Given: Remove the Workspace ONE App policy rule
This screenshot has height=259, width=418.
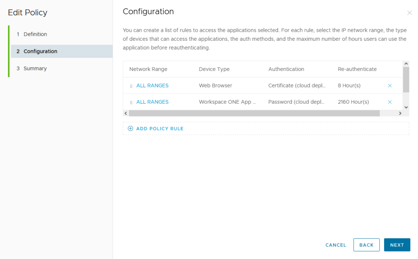Looking at the screenshot, I should tap(389, 102).
